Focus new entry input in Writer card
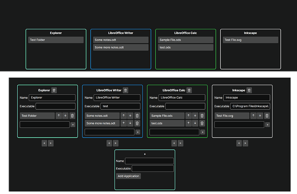297x194 pixels. (x=109, y=132)
